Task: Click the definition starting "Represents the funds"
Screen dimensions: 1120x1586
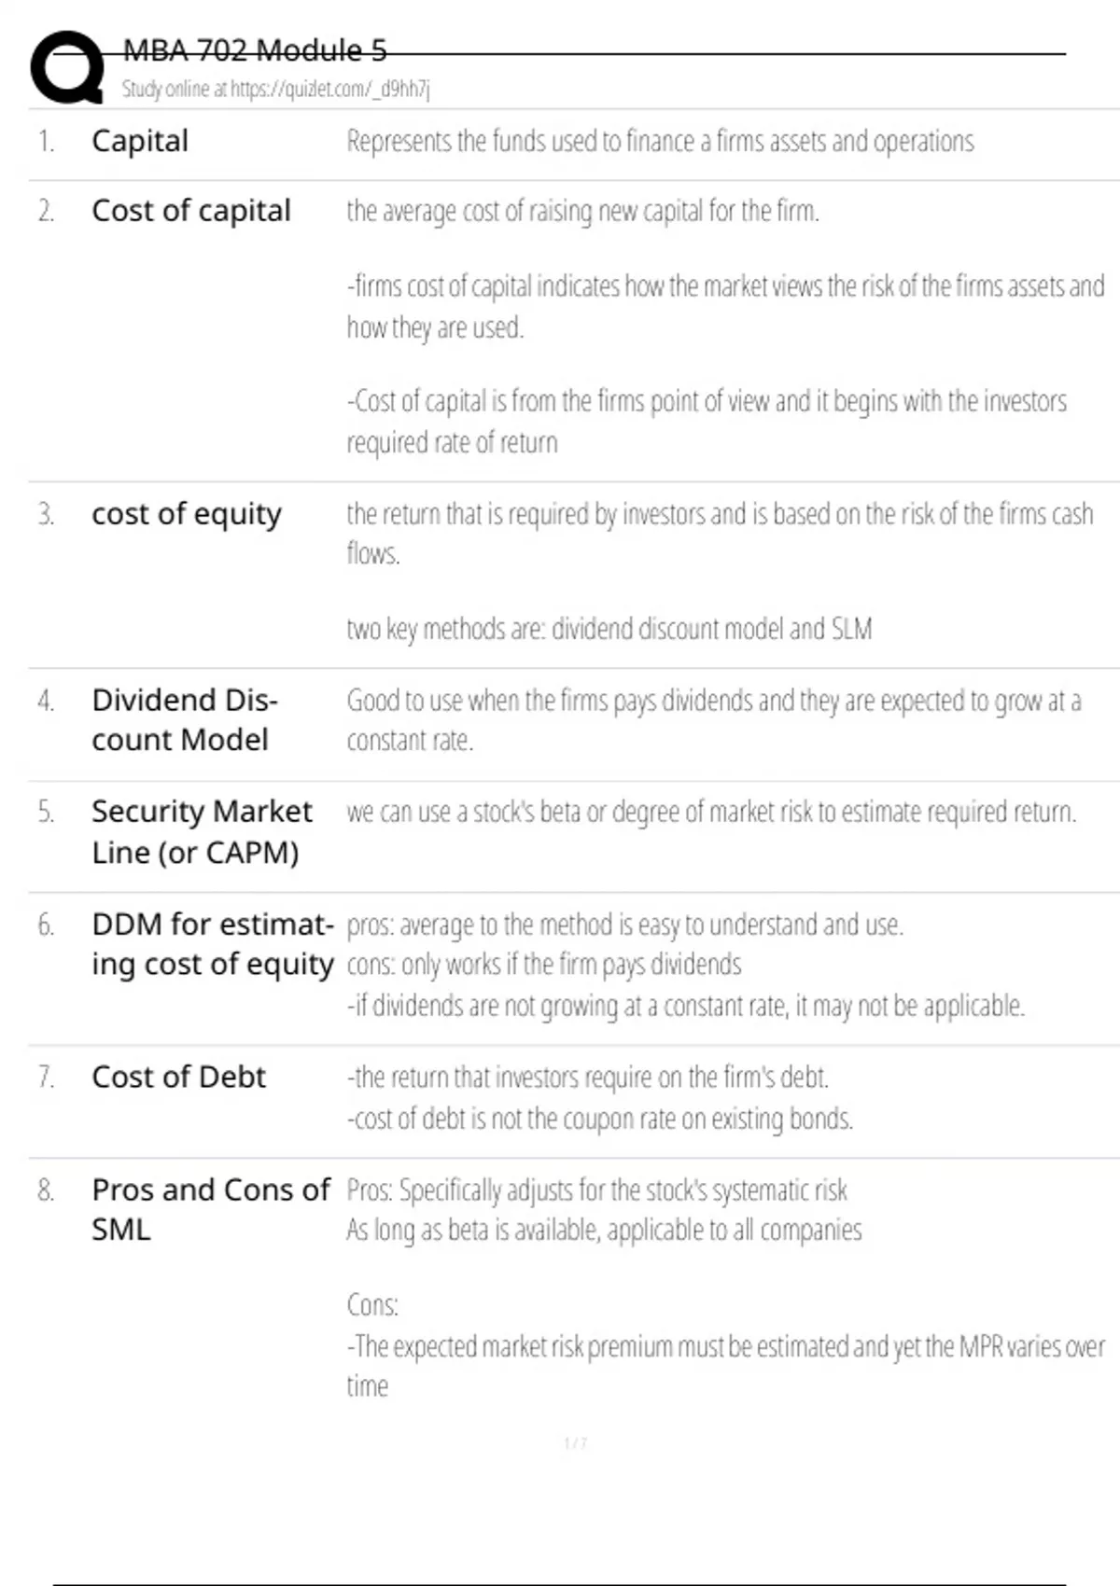Action: (660, 141)
